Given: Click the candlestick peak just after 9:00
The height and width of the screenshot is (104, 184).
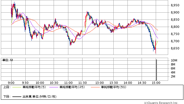Looking at the screenshot, I should pyautogui.click(x=14, y=4).
